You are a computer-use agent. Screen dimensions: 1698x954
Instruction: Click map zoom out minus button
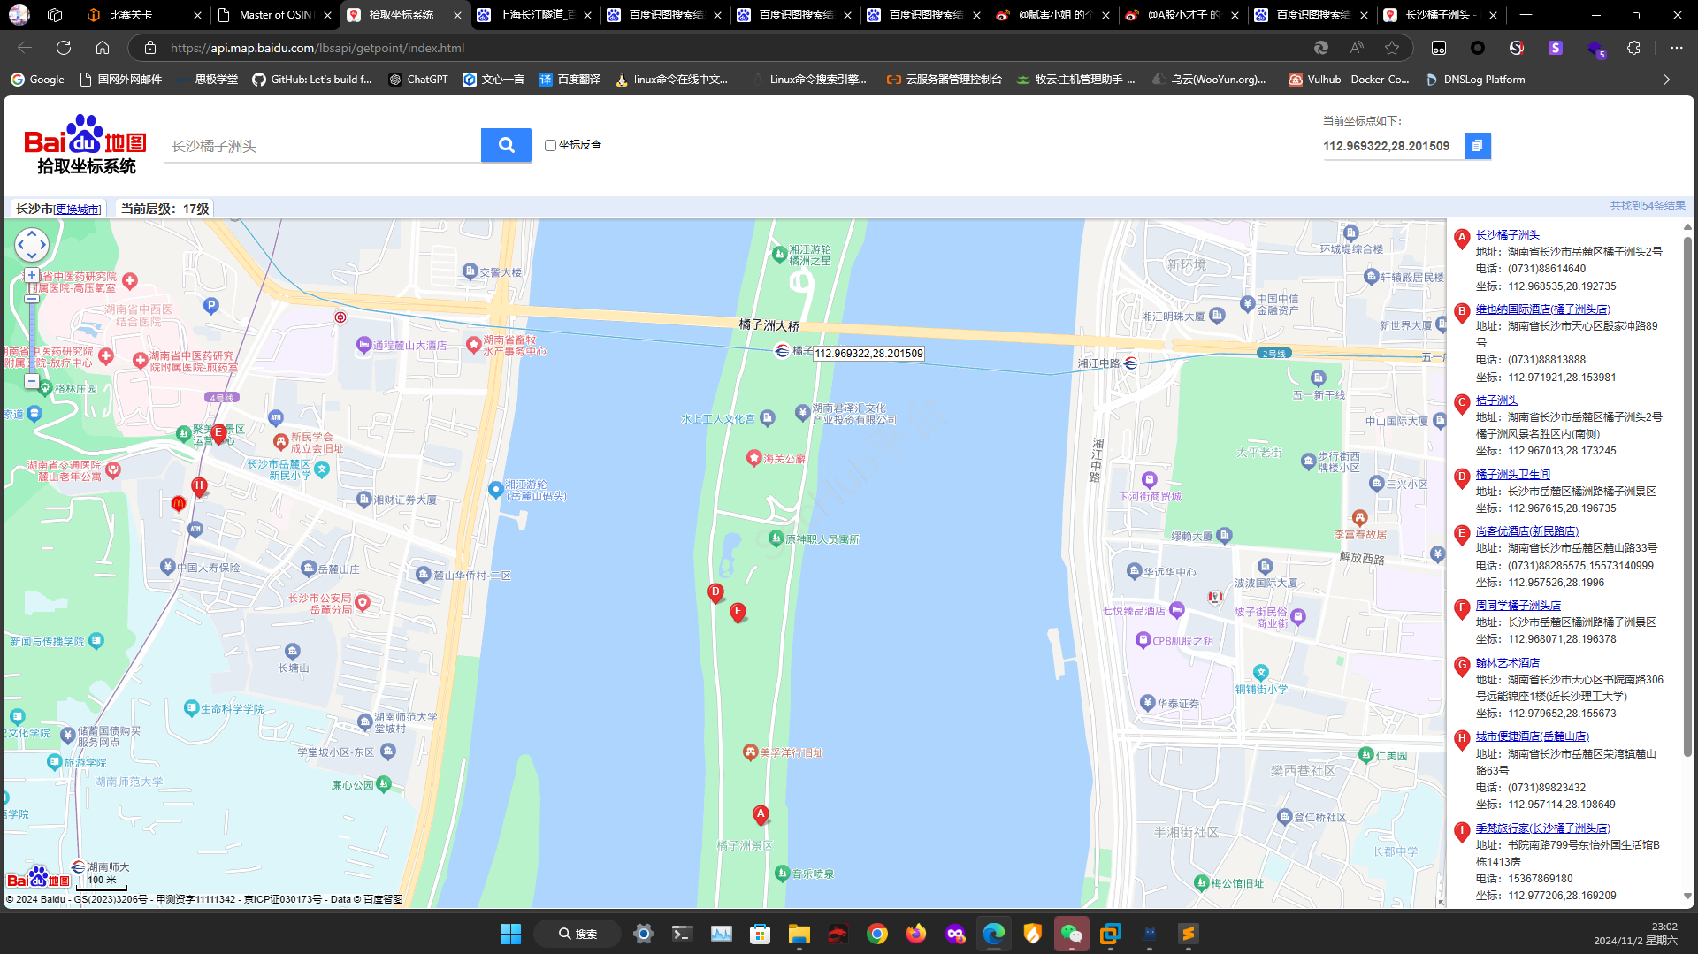(x=32, y=382)
